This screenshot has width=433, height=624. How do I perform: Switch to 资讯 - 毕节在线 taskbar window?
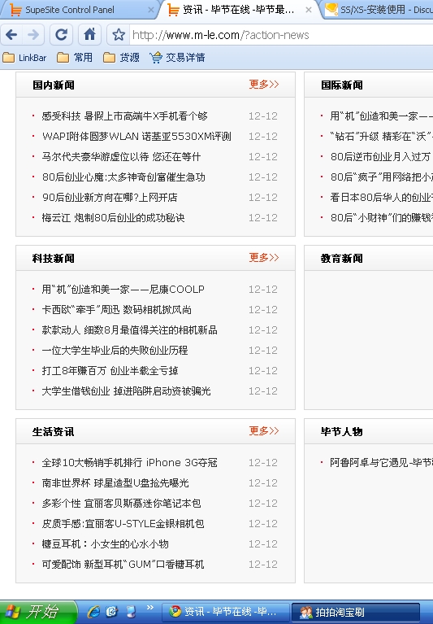(x=225, y=612)
